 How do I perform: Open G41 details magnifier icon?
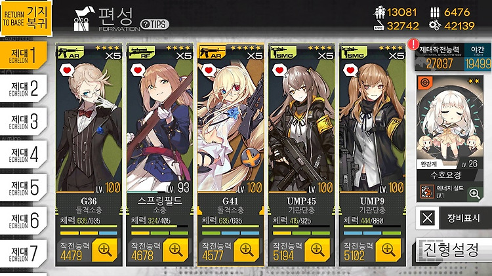coord(247,250)
